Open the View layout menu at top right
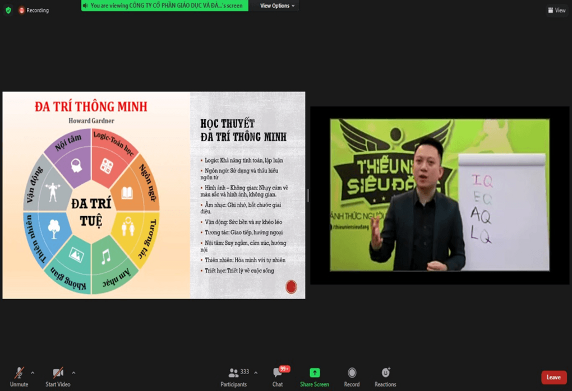The height and width of the screenshot is (391, 572). 556,10
